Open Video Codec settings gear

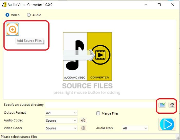(83, 128)
